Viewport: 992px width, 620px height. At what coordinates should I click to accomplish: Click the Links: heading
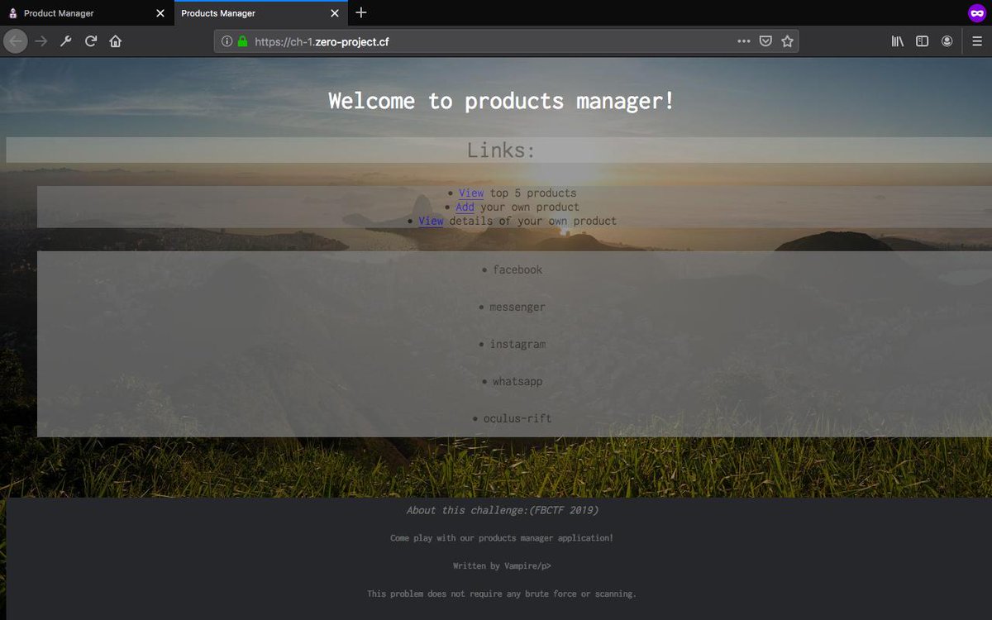click(x=502, y=150)
